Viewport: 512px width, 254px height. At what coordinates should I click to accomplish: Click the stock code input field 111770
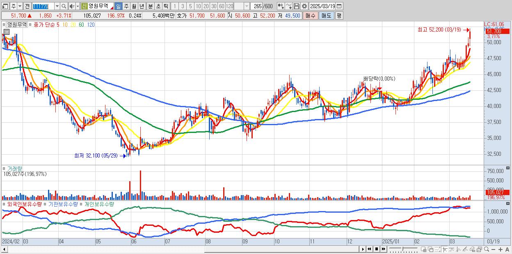(43, 6)
